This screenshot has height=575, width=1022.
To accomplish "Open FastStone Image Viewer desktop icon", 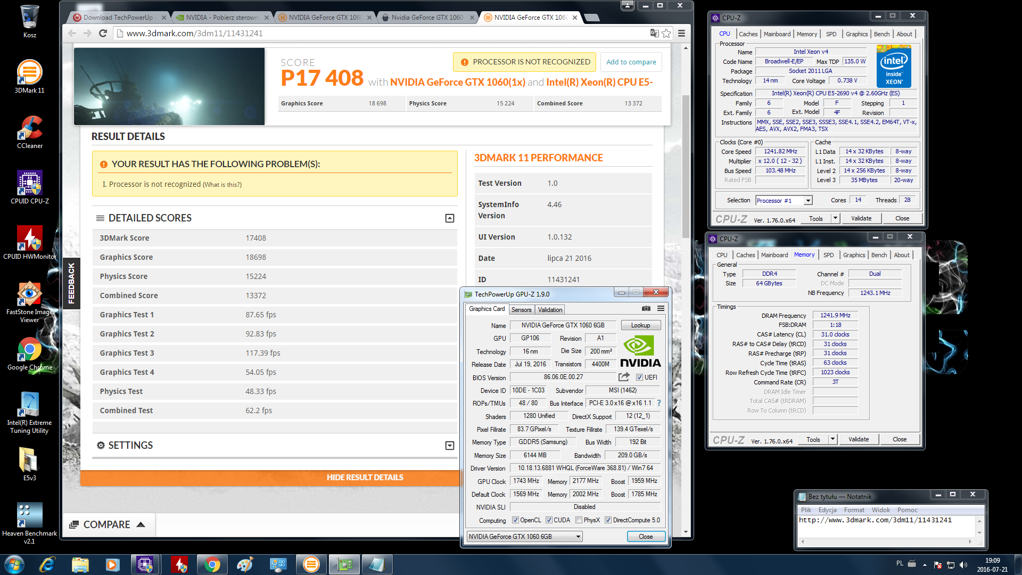I will click(x=29, y=301).
